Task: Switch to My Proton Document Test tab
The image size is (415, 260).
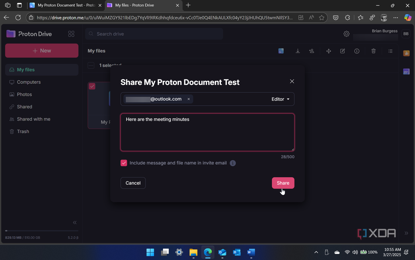Action: (x=65, y=5)
